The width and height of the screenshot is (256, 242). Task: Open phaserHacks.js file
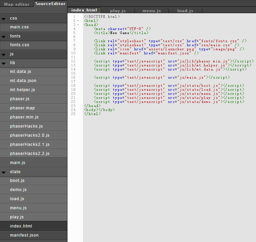[x=33, y=126]
